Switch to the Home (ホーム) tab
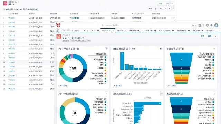The height and width of the screenshot is (124, 221). point(86,31)
